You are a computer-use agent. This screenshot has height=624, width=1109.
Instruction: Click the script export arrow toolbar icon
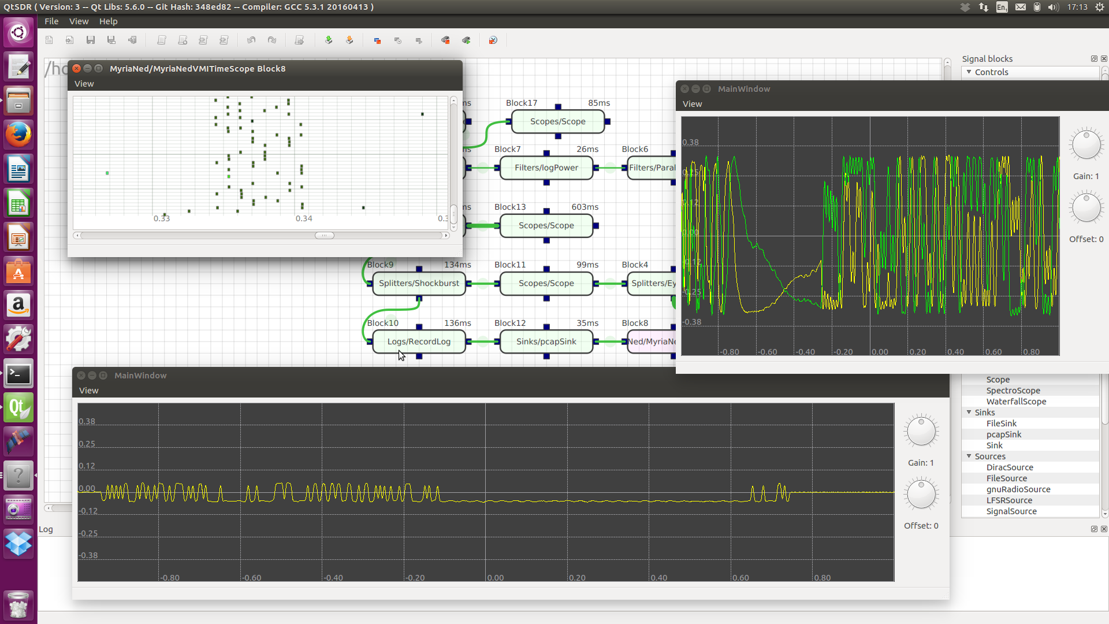click(x=299, y=40)
